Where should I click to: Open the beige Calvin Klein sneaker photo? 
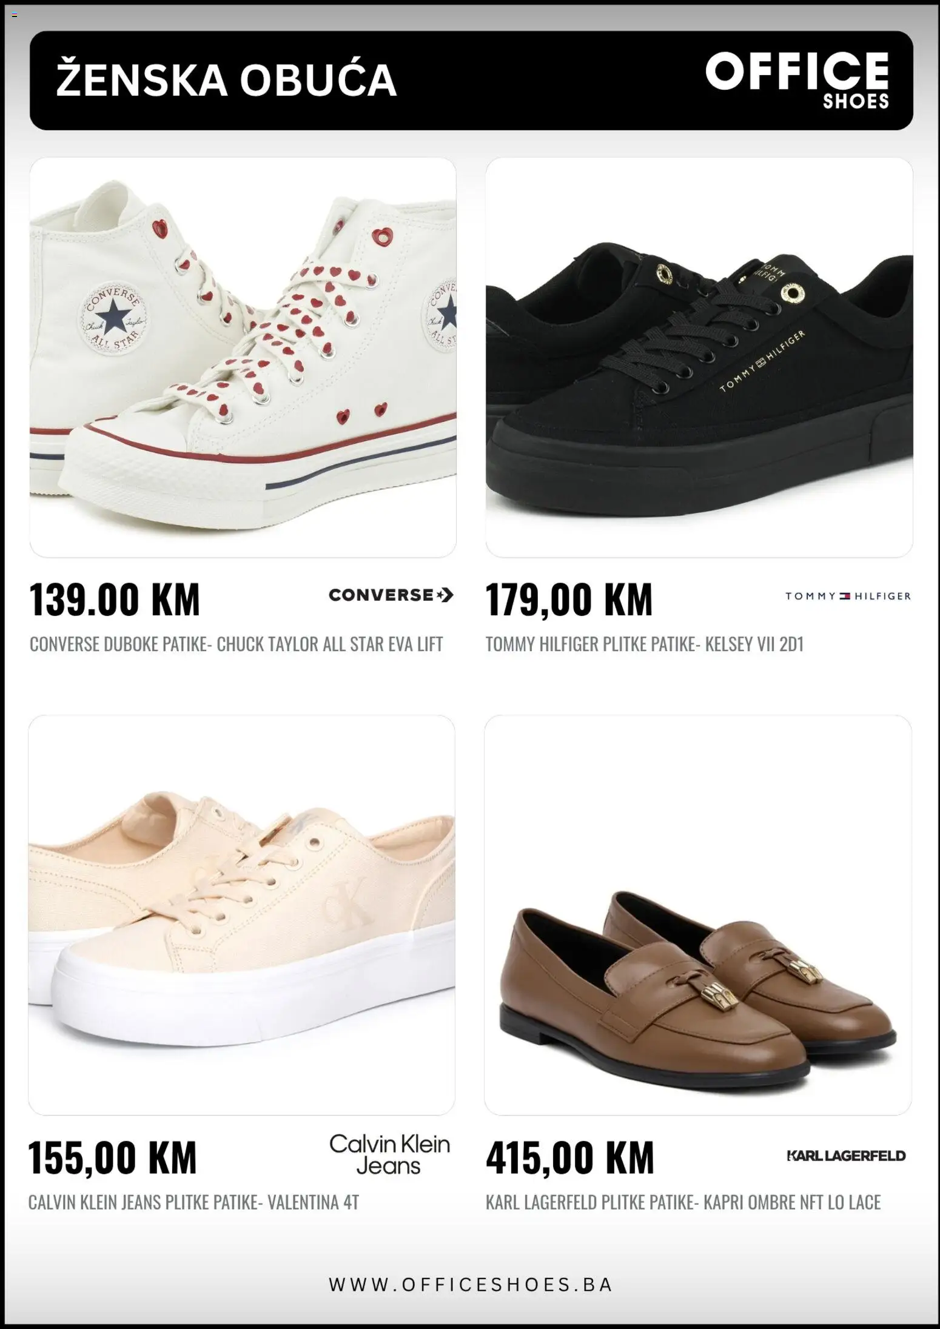tap(241, 915)
